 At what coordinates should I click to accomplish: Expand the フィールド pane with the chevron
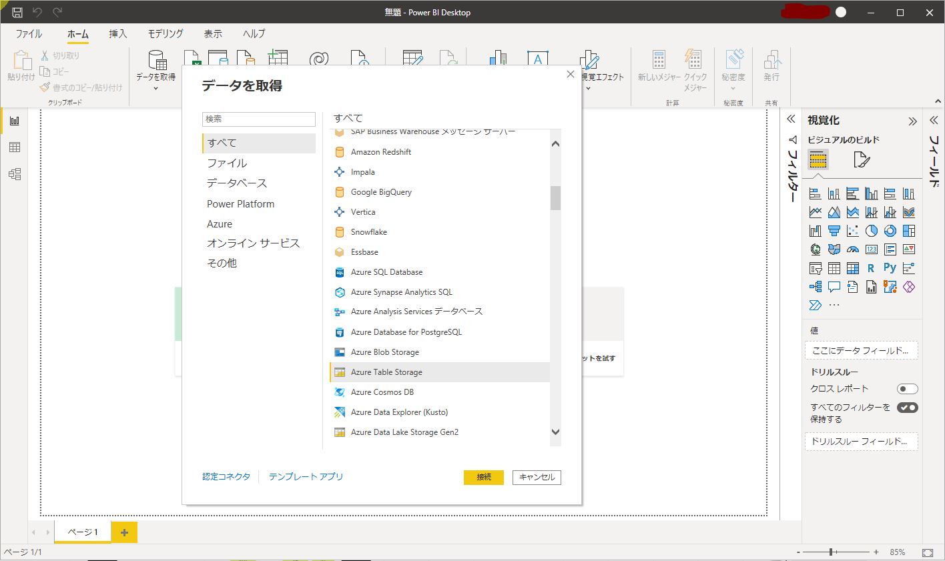pos(933,121)
